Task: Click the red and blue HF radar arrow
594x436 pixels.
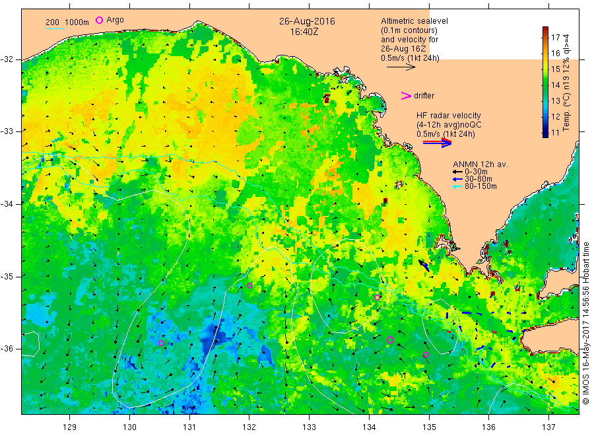Action: pos(438,143)
